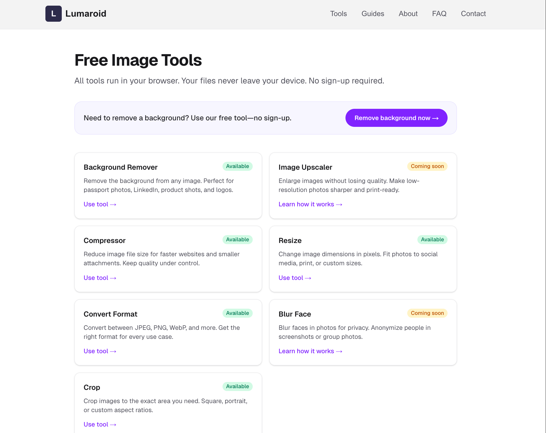Click the arrow in Remove background now button
The height and width of the screenshot is (433, 546).
tap(435, 118)
